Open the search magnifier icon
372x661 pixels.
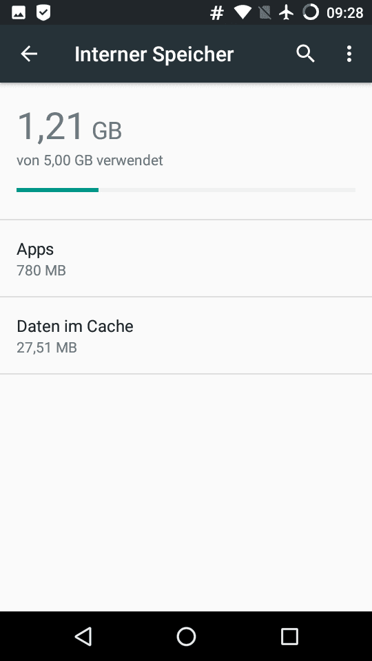305,54
